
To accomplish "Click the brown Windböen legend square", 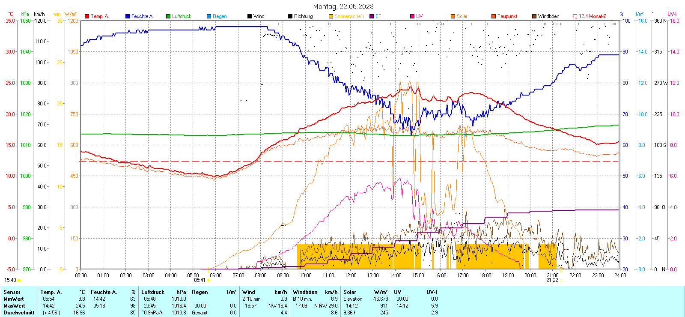I will pyautogui.click(x=534, y=16).
